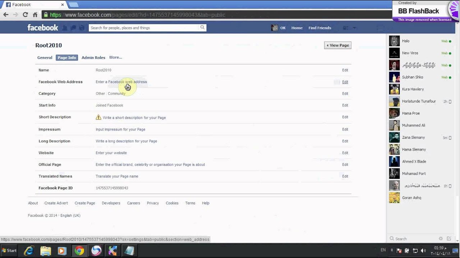Launch Internet Explorer from taskbar
The image size is (460, 258).
29,250
